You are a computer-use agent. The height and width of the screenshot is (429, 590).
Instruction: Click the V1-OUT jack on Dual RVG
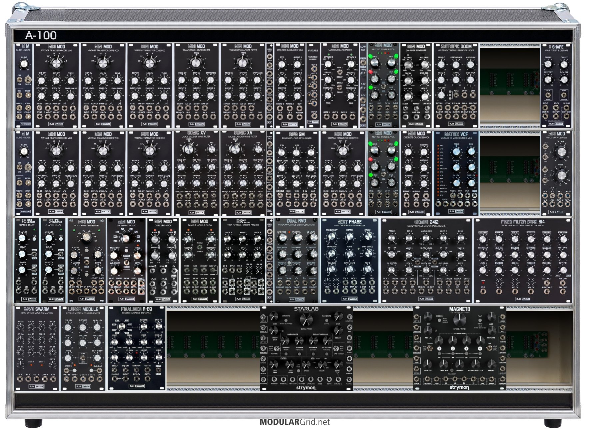coord(312,283)
